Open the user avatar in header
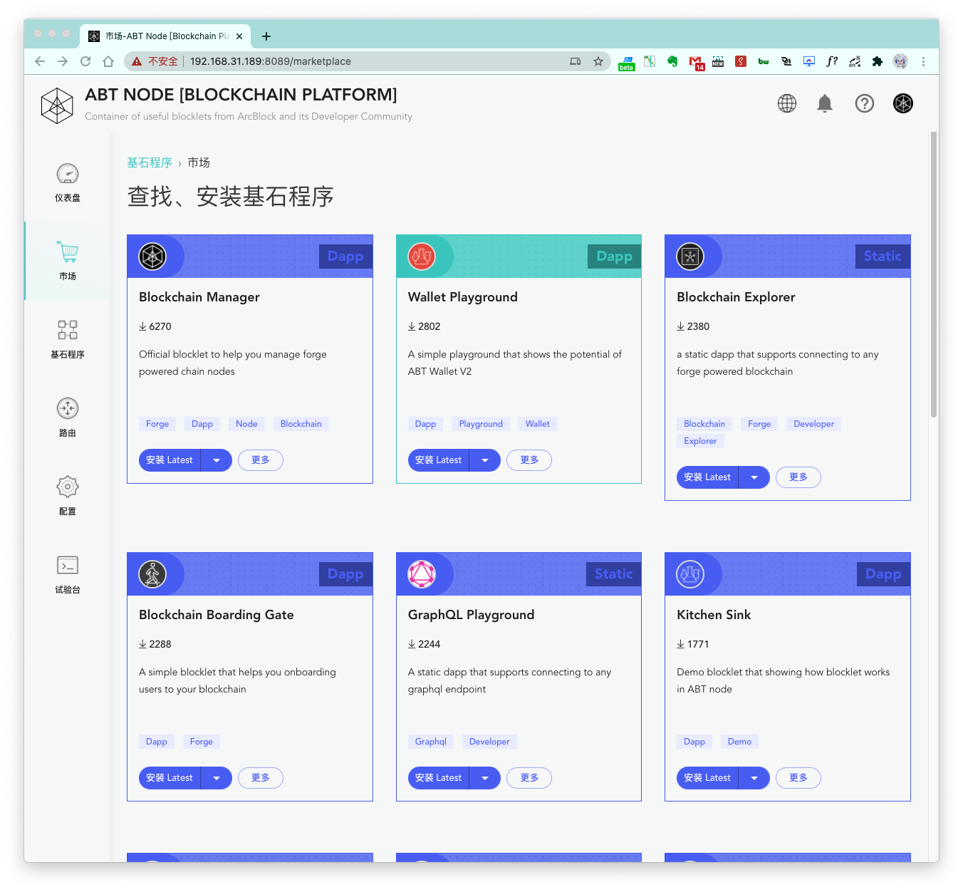Screen dimensions: 963x892 pos(903,103)
